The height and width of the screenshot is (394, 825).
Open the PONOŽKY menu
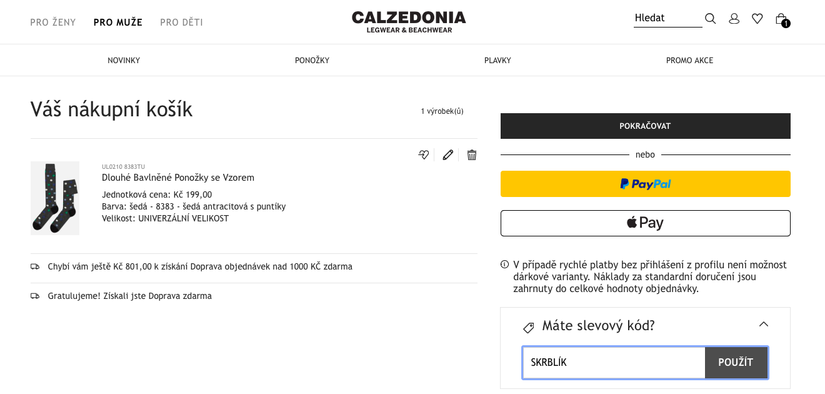[312, 61]
